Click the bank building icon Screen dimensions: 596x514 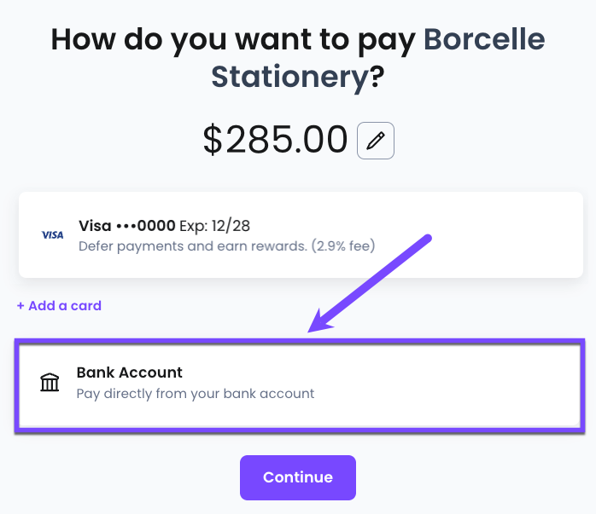[50, 382]
